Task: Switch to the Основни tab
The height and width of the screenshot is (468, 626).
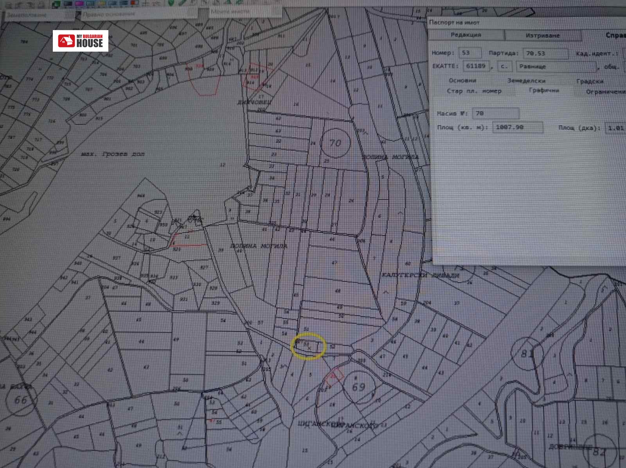Action: click(x=462, y=80)
